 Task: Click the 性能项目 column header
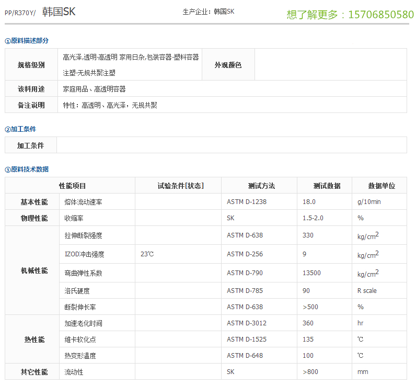70,185
